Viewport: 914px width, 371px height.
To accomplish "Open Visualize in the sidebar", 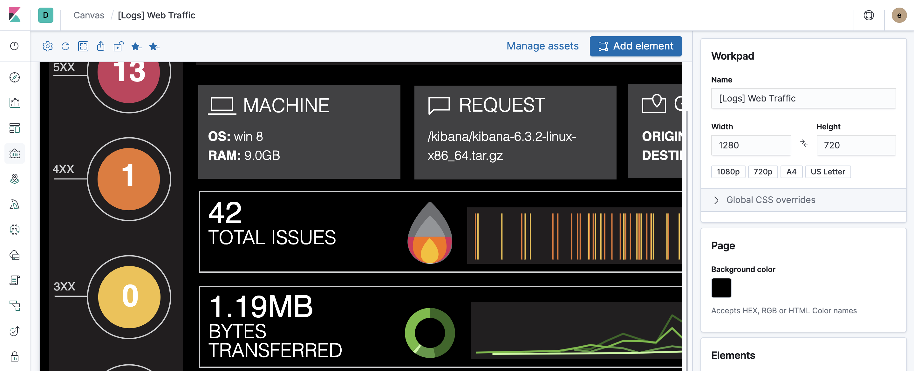I will pos(15,103).
